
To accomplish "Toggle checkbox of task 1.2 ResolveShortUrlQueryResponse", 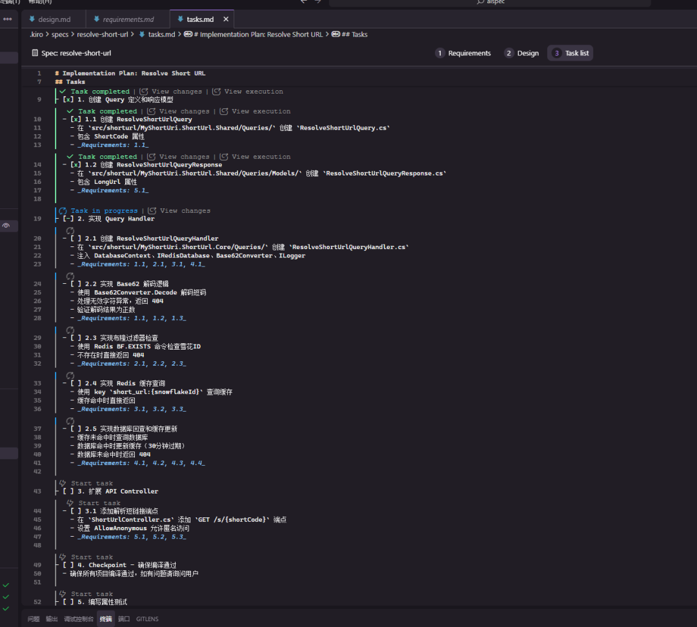I will [x=76, y=164].
